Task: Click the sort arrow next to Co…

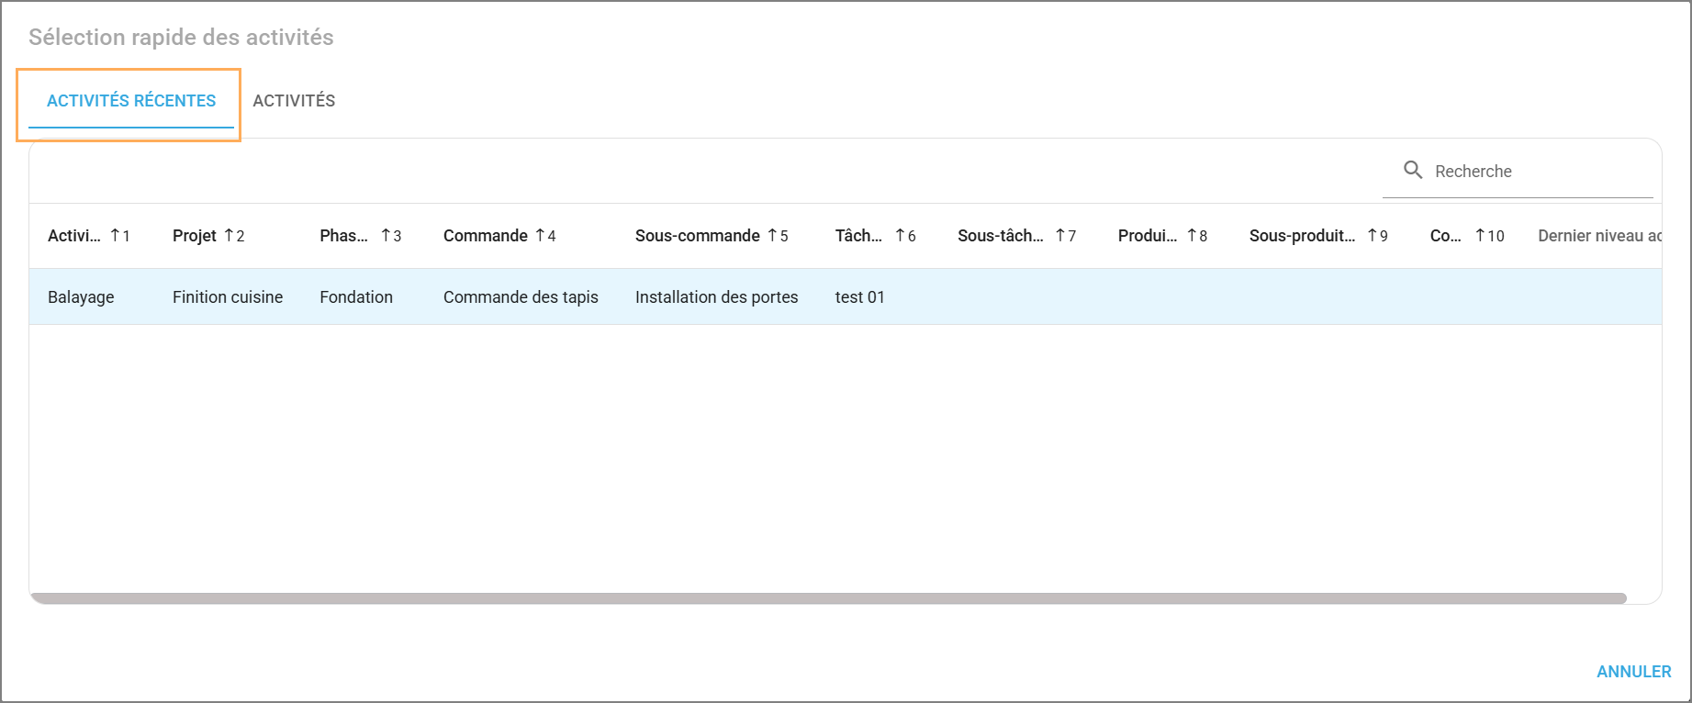Action: click(x=1480, y=235)
